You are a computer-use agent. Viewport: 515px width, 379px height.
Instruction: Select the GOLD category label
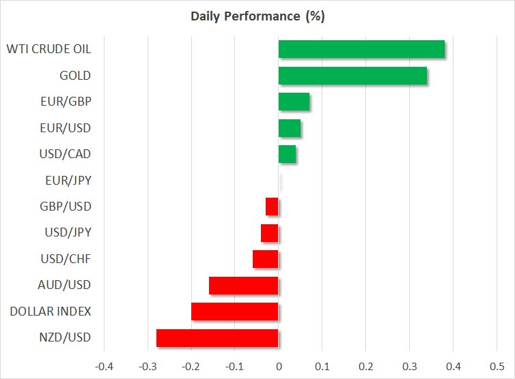click(75, 76)
